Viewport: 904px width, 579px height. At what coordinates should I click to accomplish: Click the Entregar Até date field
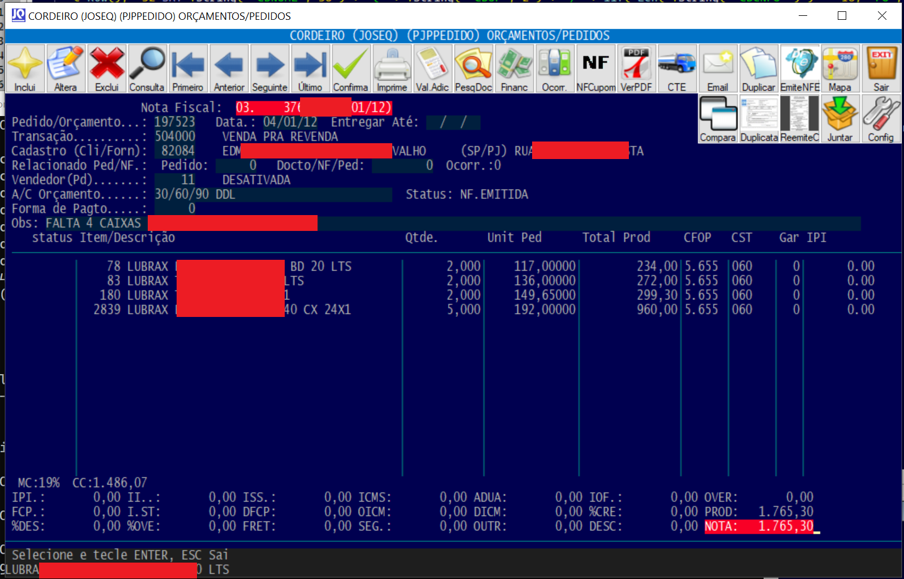coord(453,122)
